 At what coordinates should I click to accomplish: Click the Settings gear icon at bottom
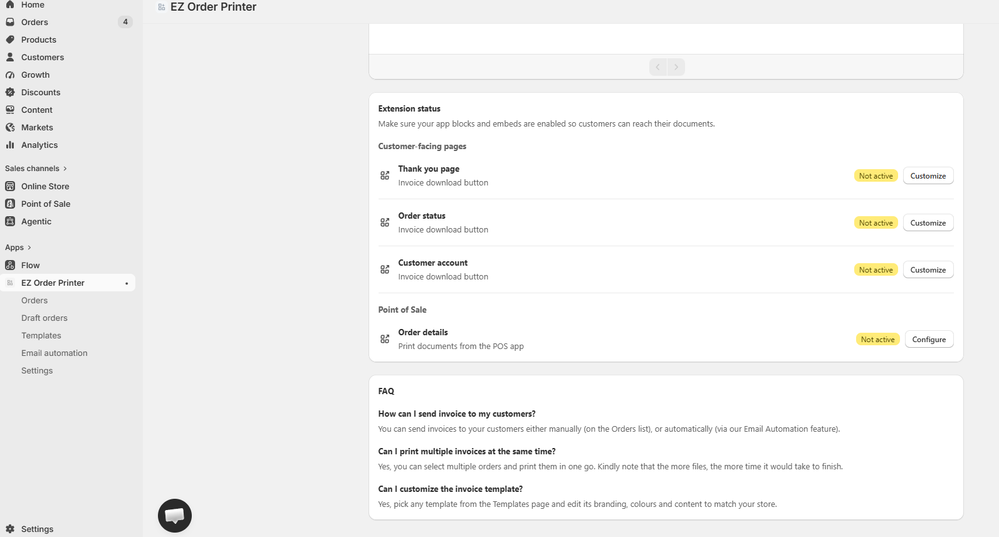pyautogui.click(x=10, y=529)
